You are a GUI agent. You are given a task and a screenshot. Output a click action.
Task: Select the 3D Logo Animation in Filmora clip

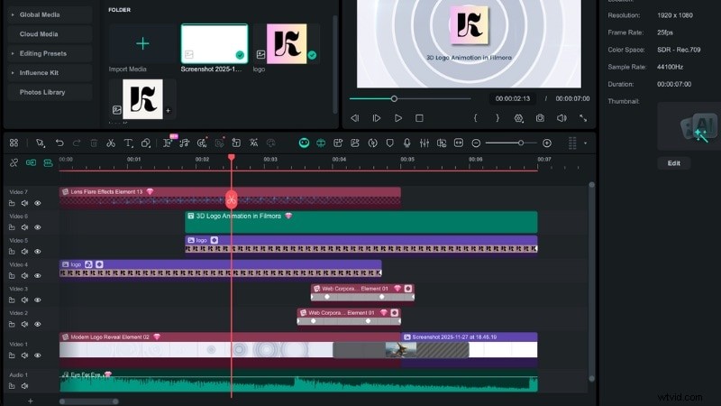361,222
